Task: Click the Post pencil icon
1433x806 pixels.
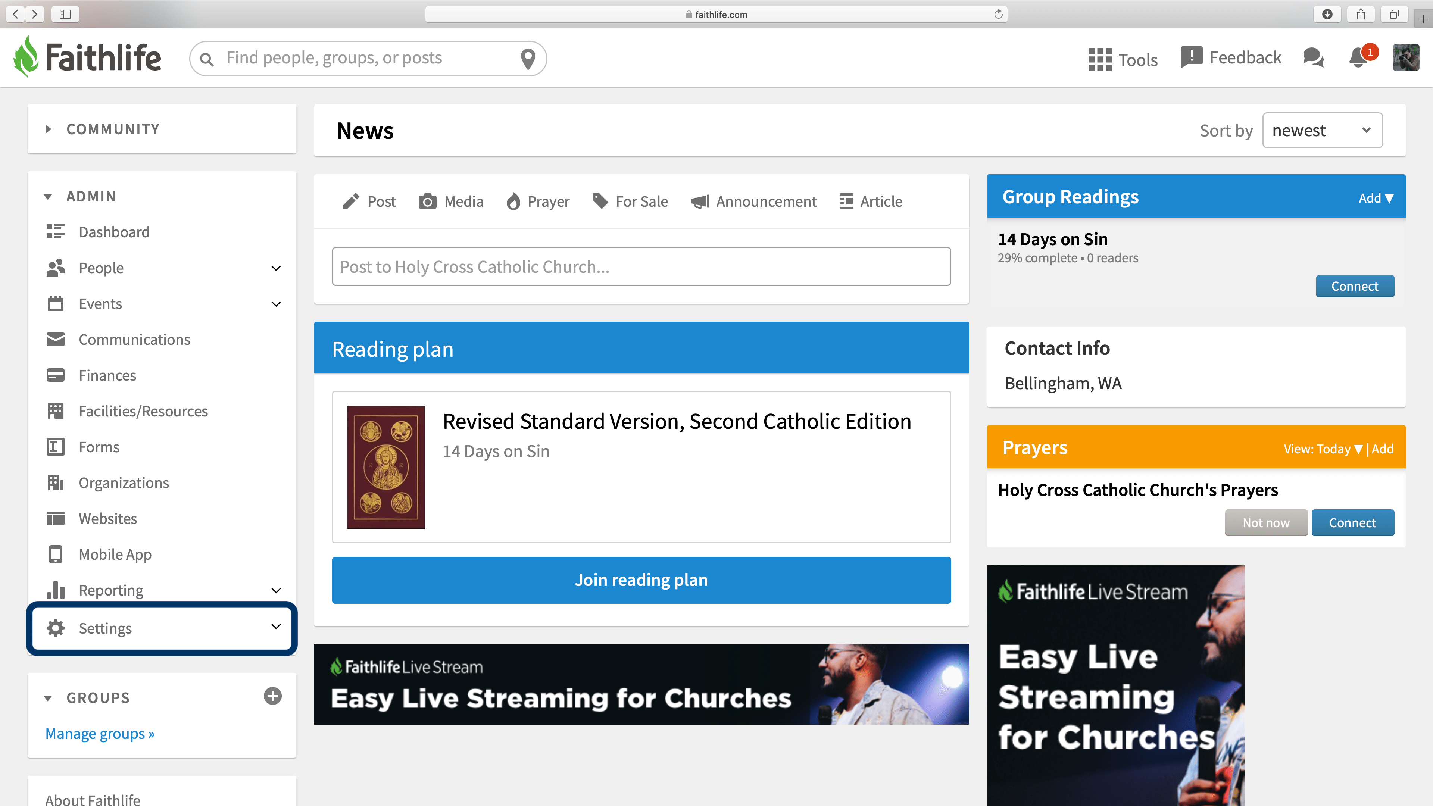Action: [x=351, y=201]
